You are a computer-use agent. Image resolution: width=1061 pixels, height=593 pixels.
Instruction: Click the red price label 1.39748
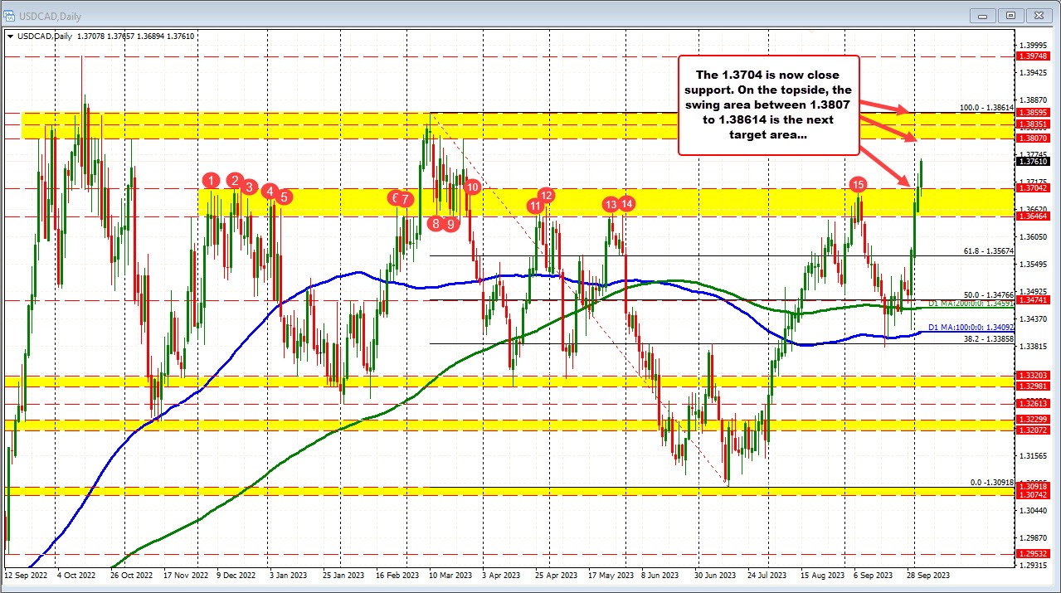1033,56
